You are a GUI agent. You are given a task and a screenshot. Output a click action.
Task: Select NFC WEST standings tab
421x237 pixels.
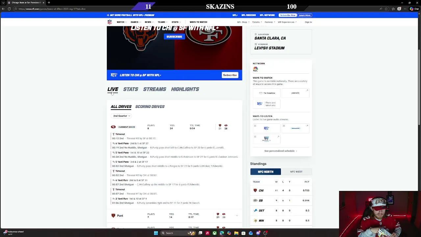coord(296,172)
